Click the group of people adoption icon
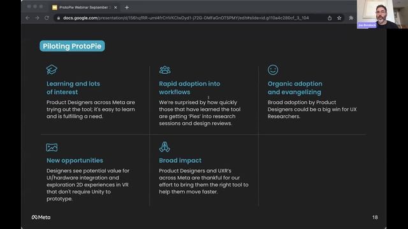Viewport: 408px width, 229px height. tap(165, 69)
